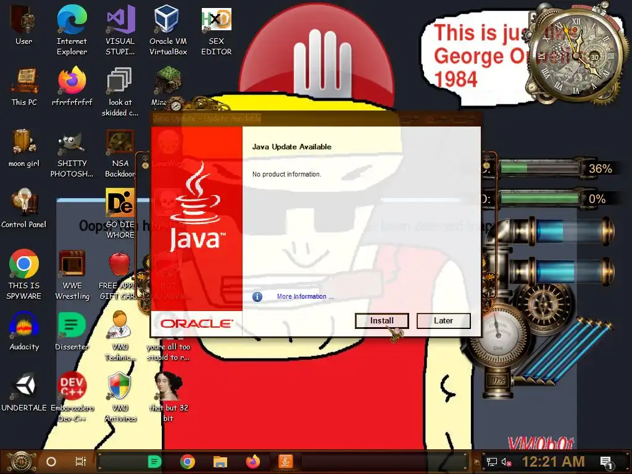Open Oracle VM VirtualBox desktop icon

pos(168,30)
